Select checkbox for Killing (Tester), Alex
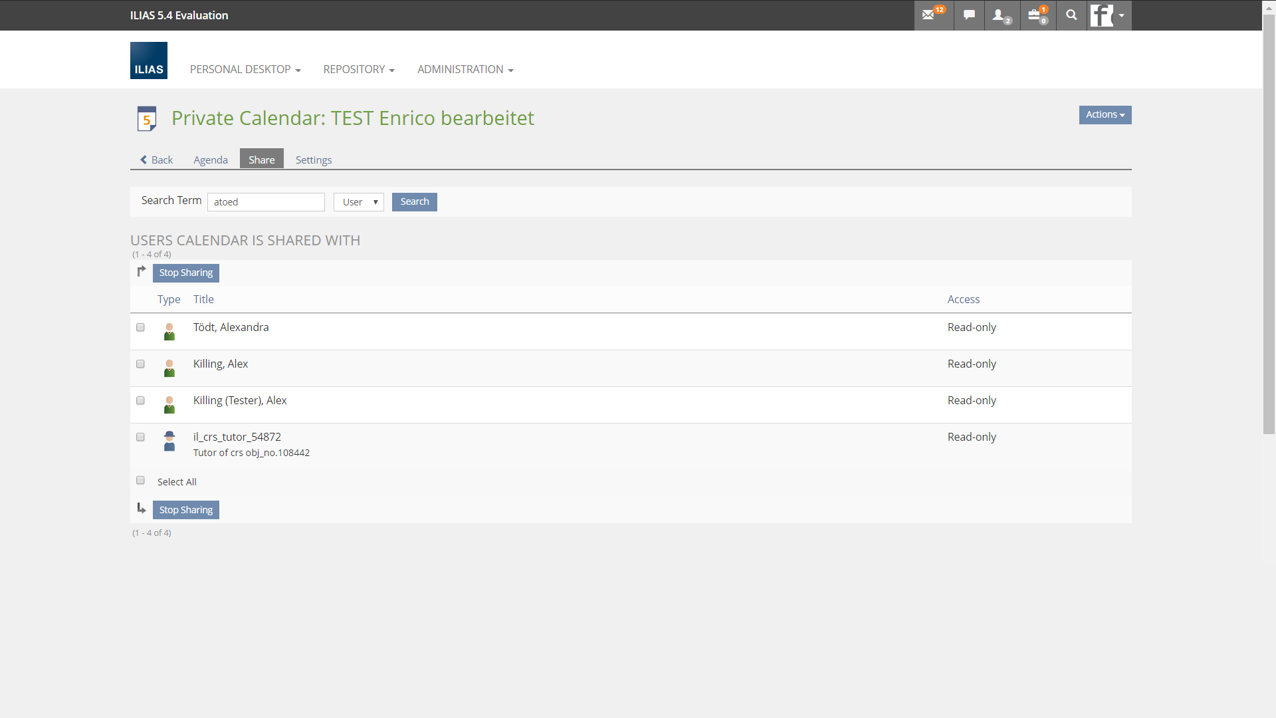 click(140, 400)
